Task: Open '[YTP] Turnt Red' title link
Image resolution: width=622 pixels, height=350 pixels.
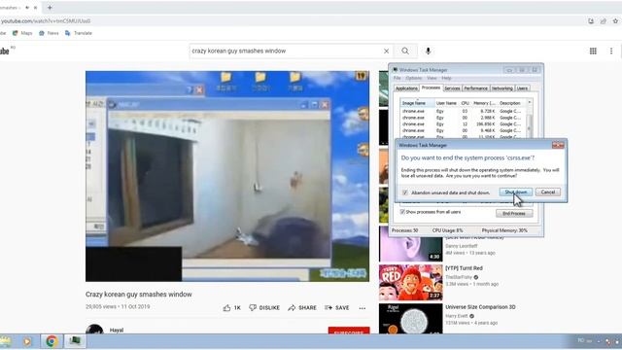Action: click(465, 268)
